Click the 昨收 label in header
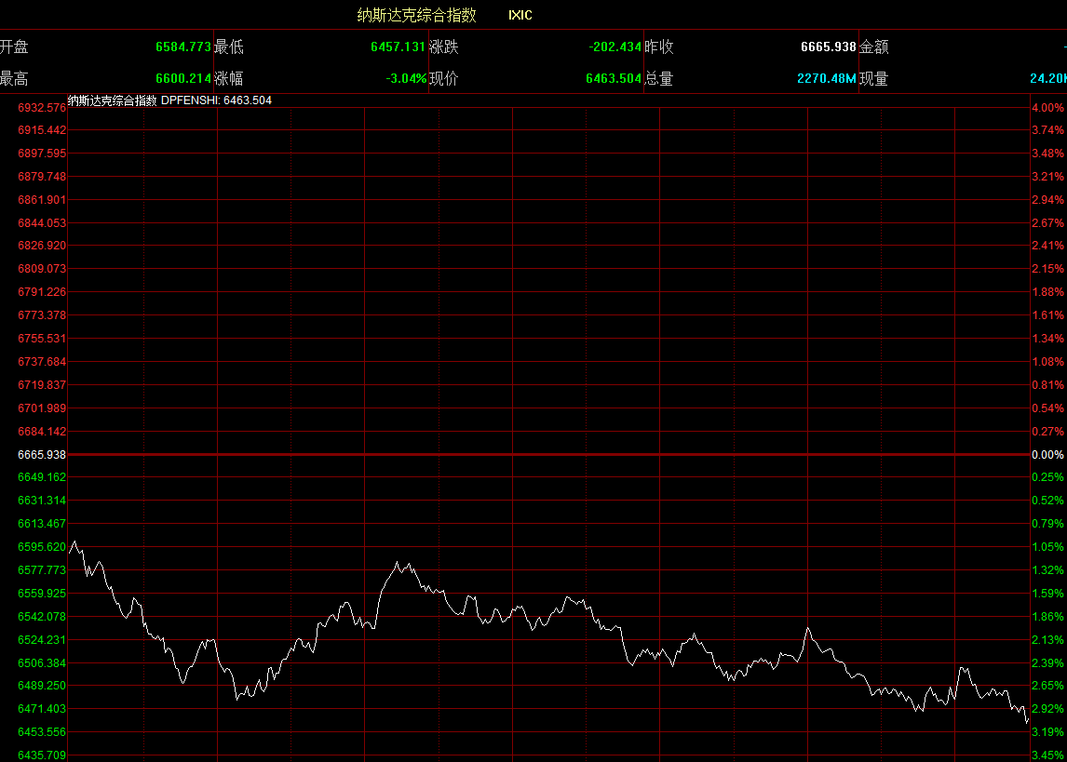Viewport: 1067px width, 762px height. click(658, 47)
